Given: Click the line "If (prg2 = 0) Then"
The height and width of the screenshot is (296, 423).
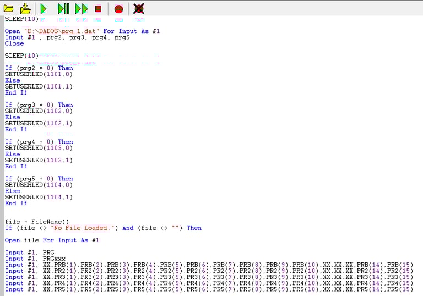Looking at the screenshot, I should coord(39,68).
